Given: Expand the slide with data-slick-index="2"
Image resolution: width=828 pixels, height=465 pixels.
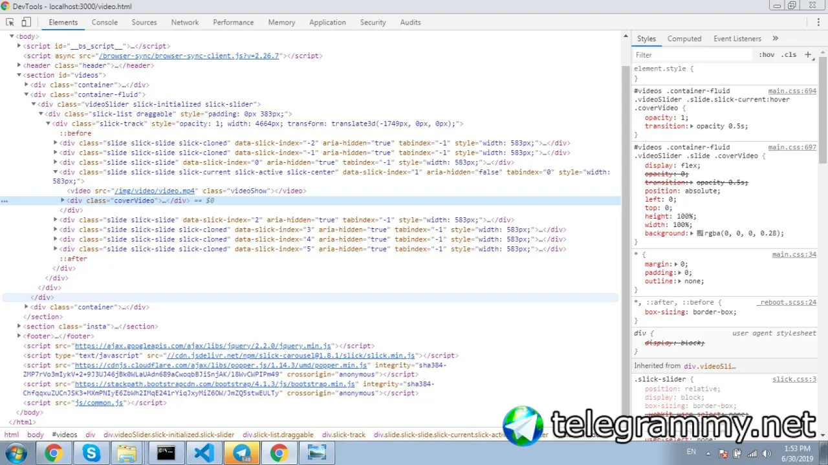Looking at the screenshot, I should click(56, 220).
